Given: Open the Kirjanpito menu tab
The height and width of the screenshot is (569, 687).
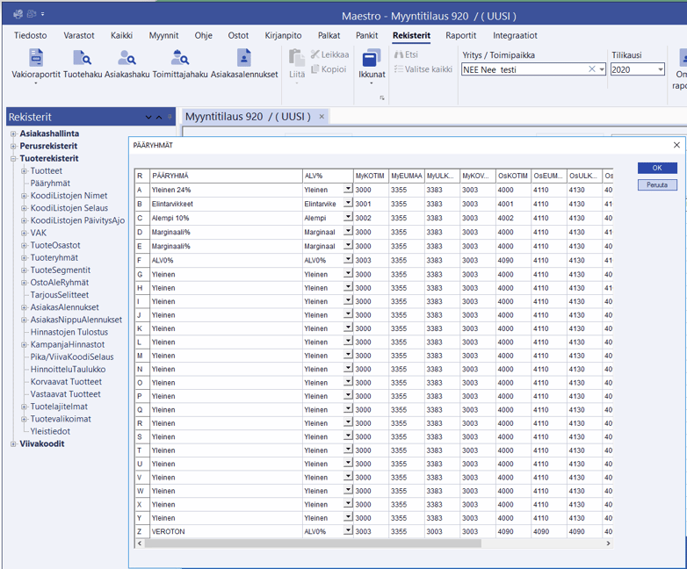Looking at the screenshot, I should coord(283,36).
